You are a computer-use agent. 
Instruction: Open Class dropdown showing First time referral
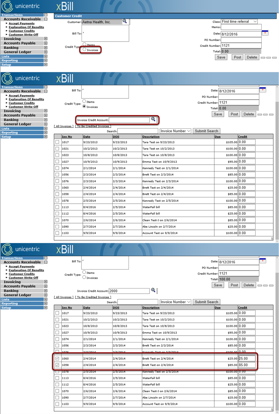point(239,22)
